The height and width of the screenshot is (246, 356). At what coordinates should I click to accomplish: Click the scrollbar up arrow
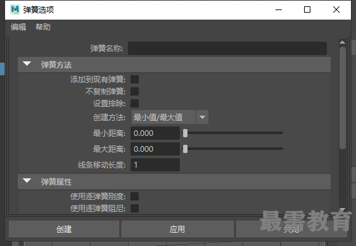pos(342,42)
